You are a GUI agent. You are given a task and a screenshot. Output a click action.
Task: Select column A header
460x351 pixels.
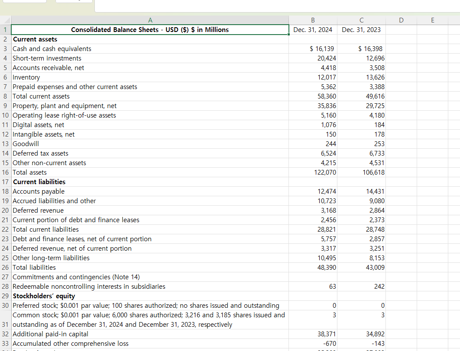click(x=150, y=20)
